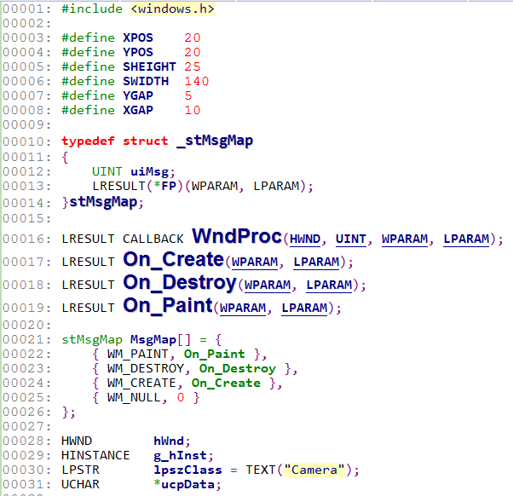Click the struct keyword
The image size is (513, 496).
145,141
